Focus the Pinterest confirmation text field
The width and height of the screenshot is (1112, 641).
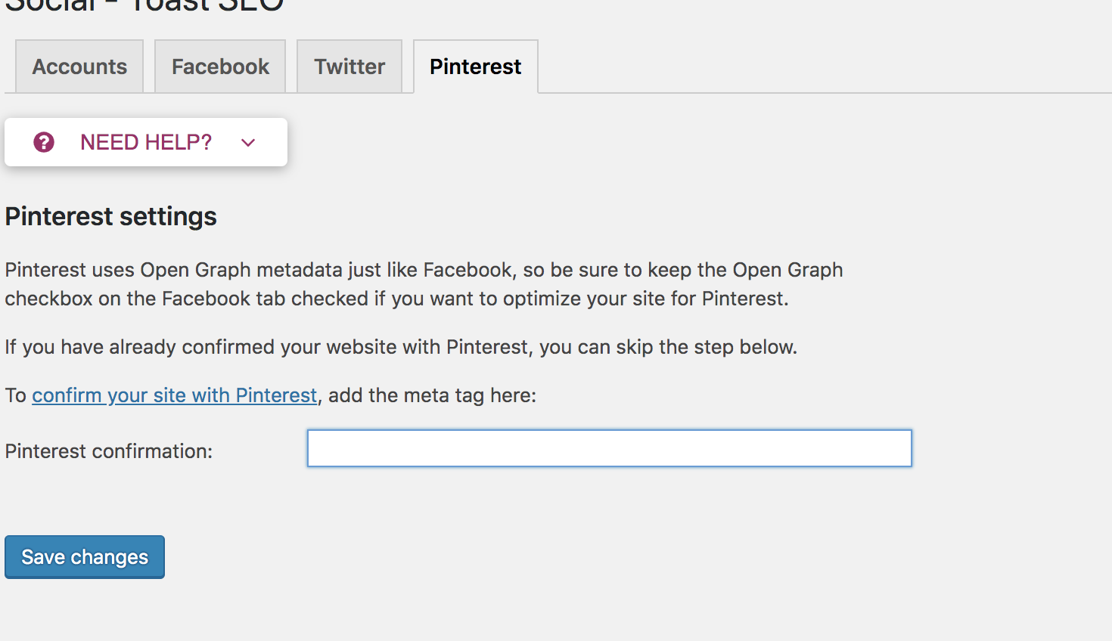(609, 448)
